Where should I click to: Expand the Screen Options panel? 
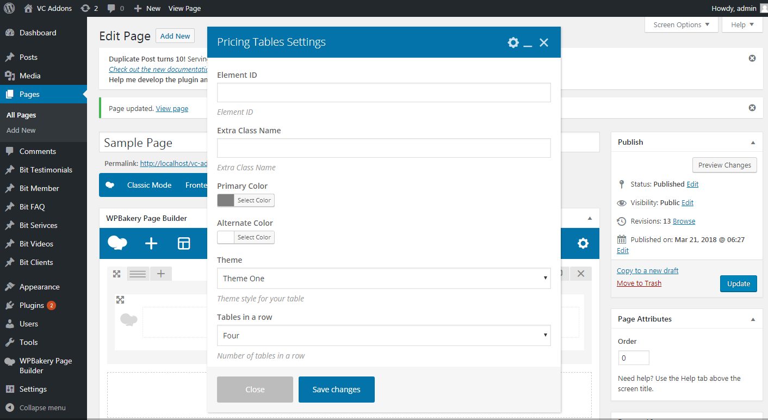[681, 24]
